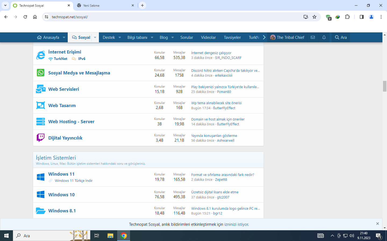Click the izninizi istiyor notification link
The image size is (387, 241).
[236, 224]
